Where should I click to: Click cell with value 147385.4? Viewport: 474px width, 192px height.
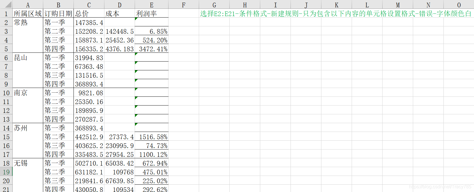pyautogui.click(x=89, y=22)
